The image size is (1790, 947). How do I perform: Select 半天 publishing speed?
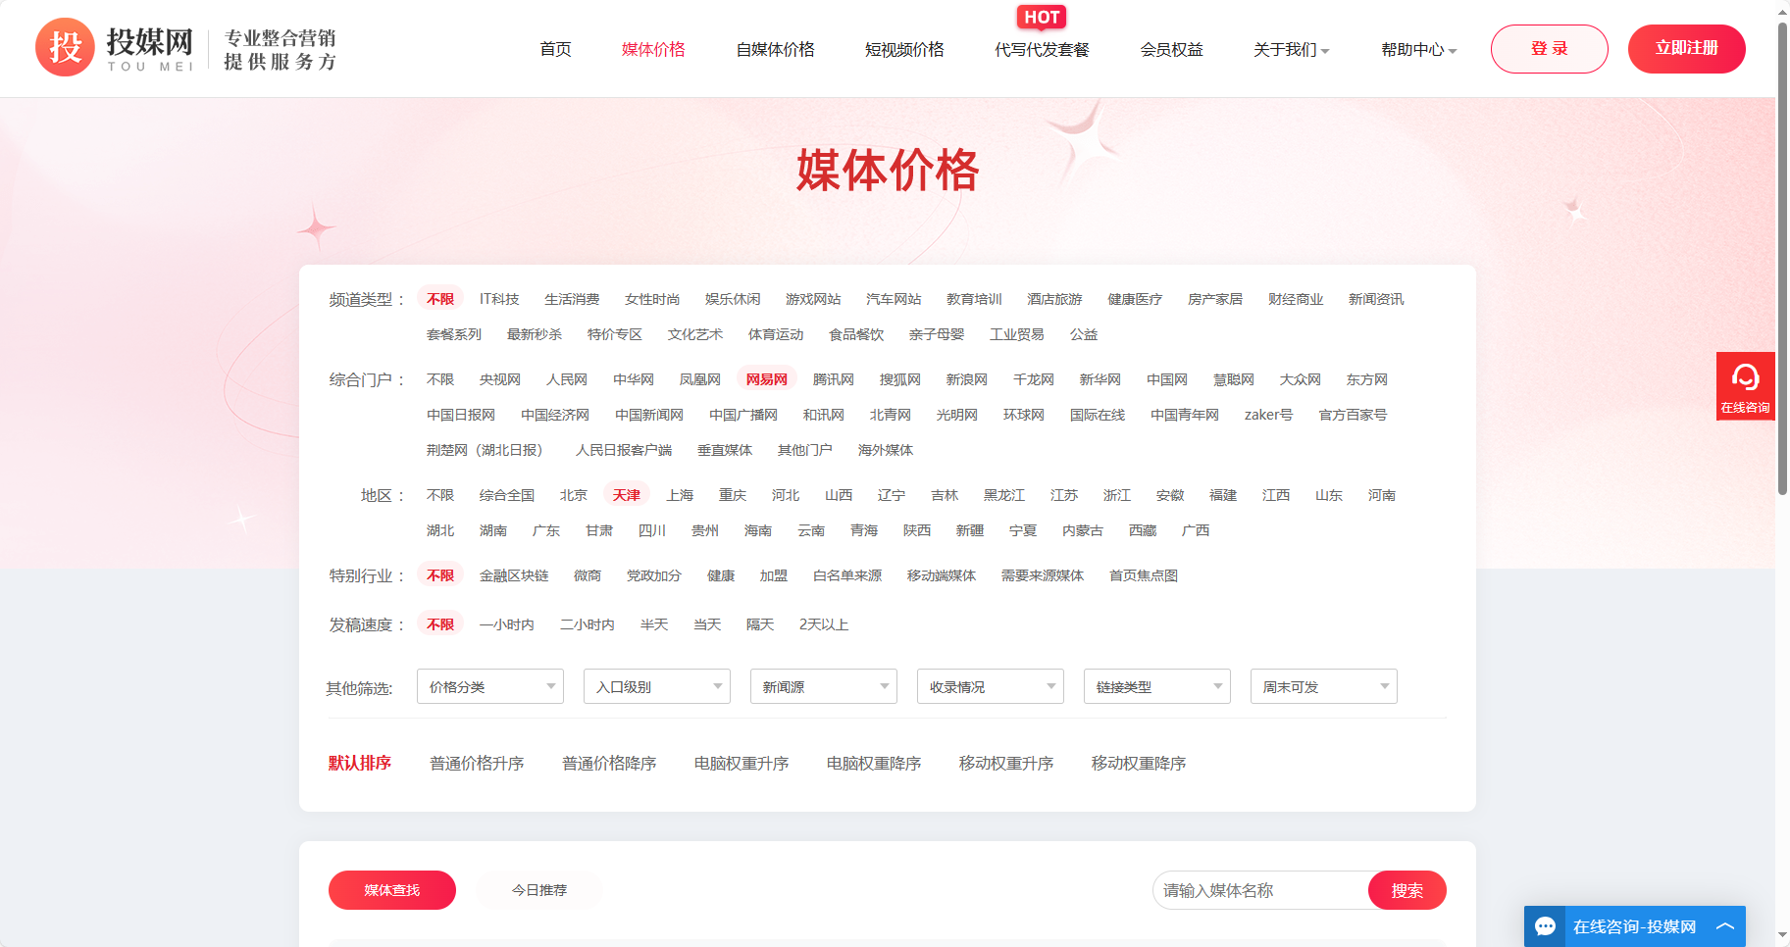tap(653, 624)
